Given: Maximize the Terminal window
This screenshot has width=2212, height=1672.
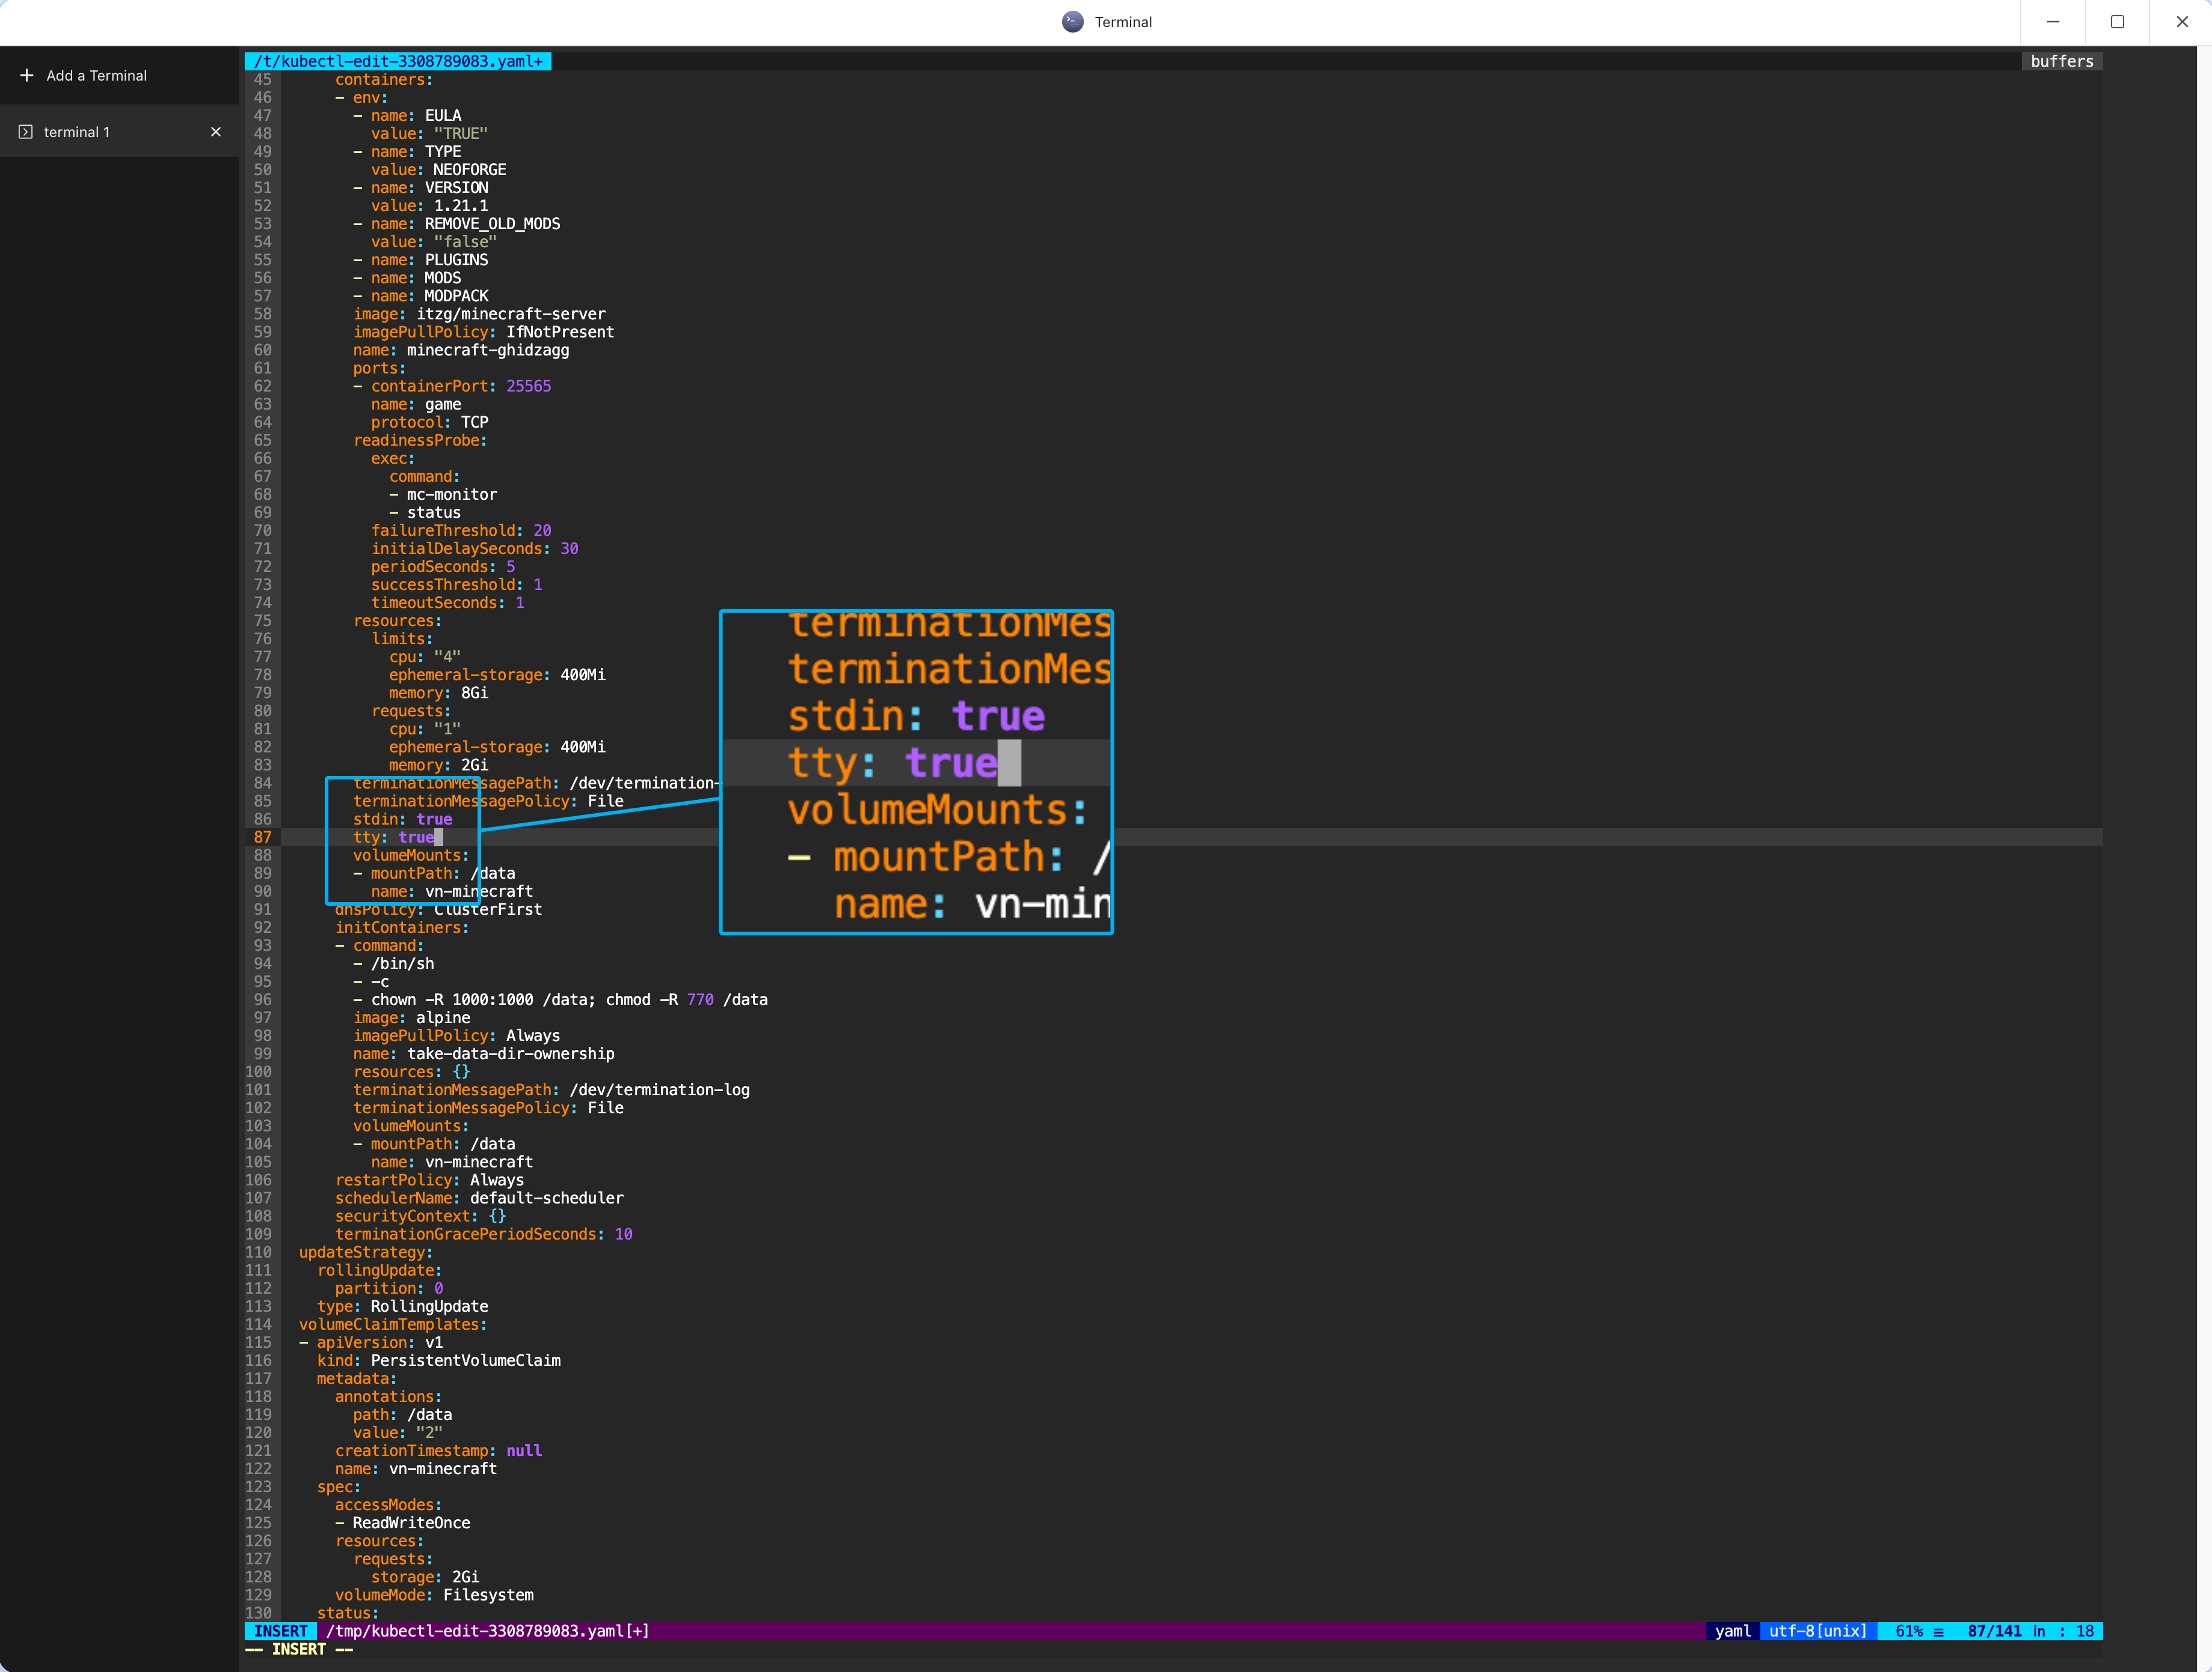Looking at the screenshot, I should (2117, 22).
